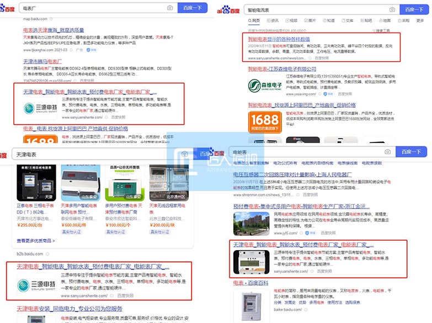The width and height of the screenshot is (432, 323).
Task: Click camera icon in the 智能电流表 search box
Action: click(392, 9)
